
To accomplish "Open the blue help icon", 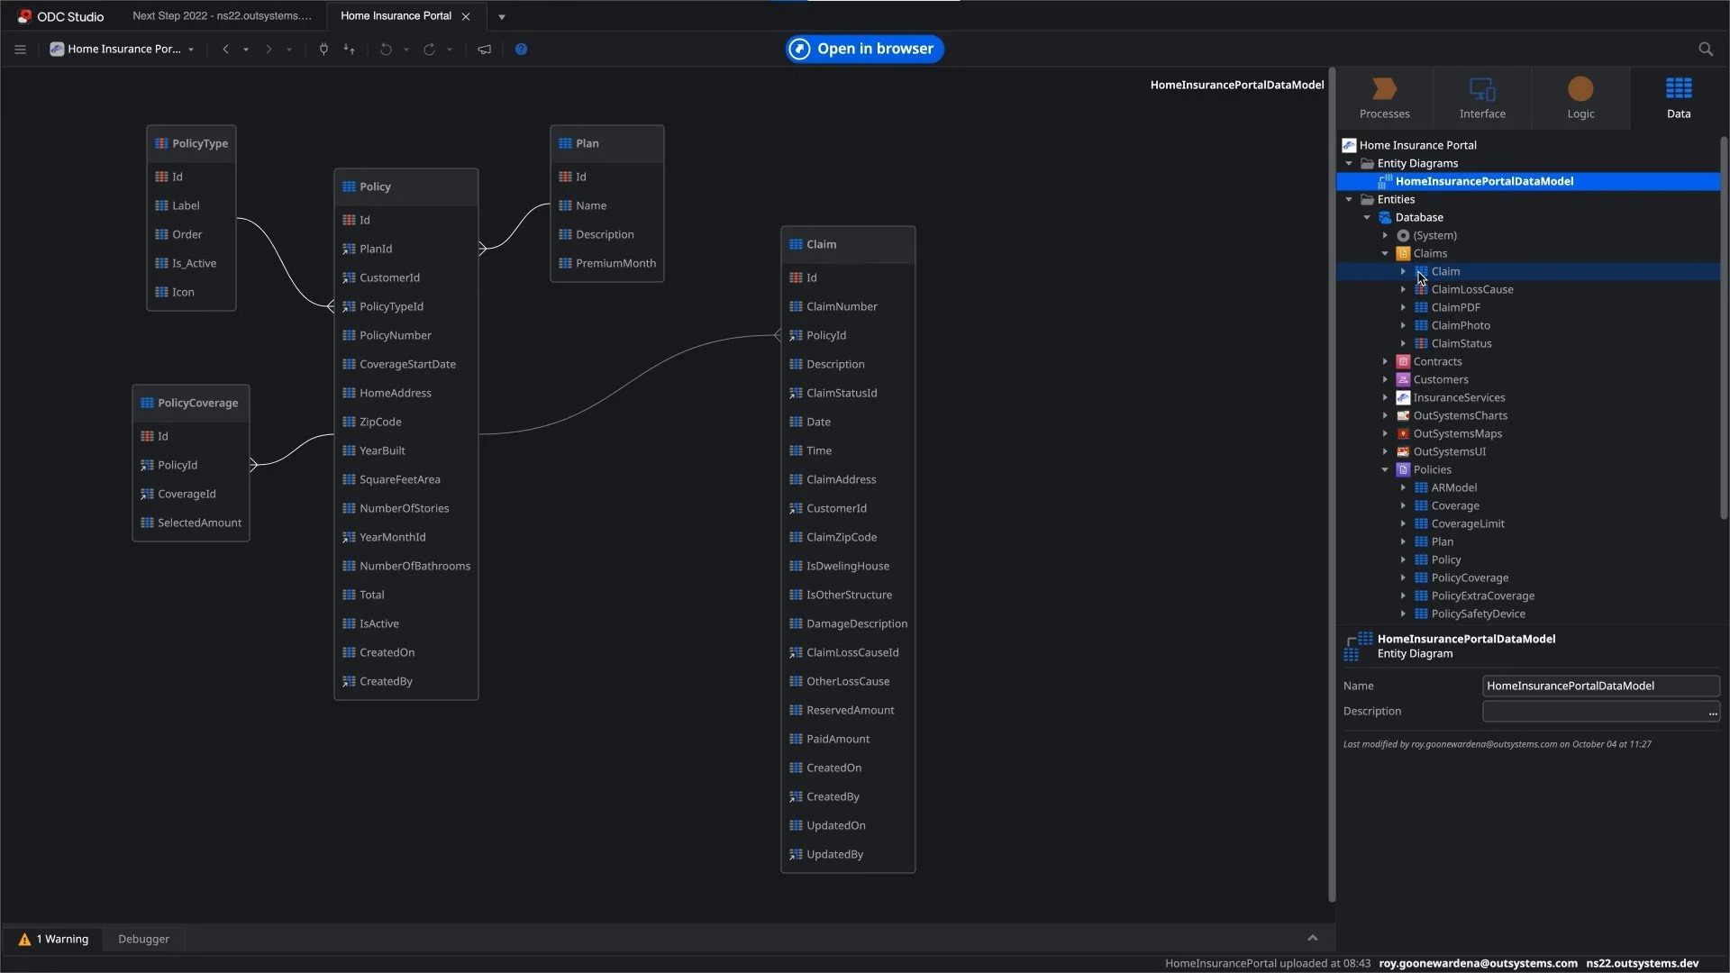I will point(521,50).
